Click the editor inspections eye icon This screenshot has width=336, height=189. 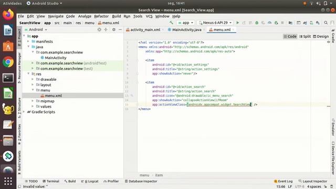tap(329, 42)
